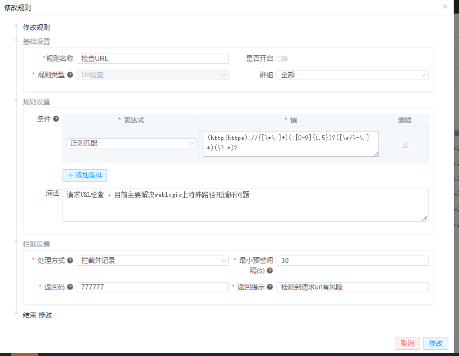Focus the 最小预警间隔 input with 30
459x356 pixels.
(x=353, y=261)
